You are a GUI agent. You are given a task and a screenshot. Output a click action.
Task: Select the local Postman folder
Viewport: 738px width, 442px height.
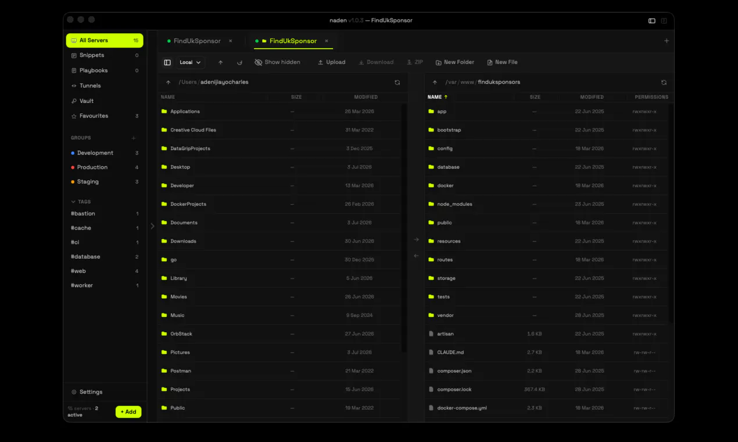(x=279, y=371)
